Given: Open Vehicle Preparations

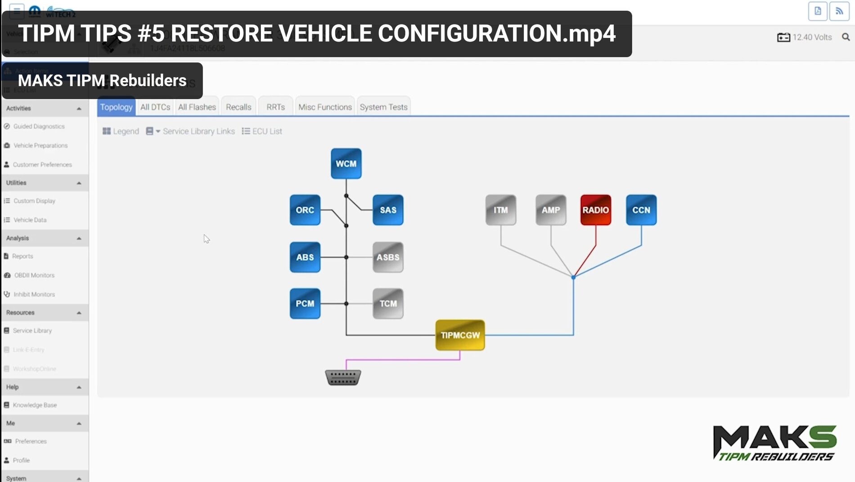Looking at the screenshot, I should [40, 146].
